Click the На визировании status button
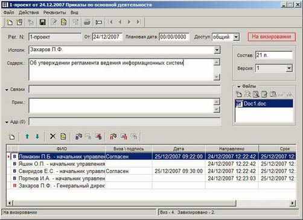 (x=272, y=37)
